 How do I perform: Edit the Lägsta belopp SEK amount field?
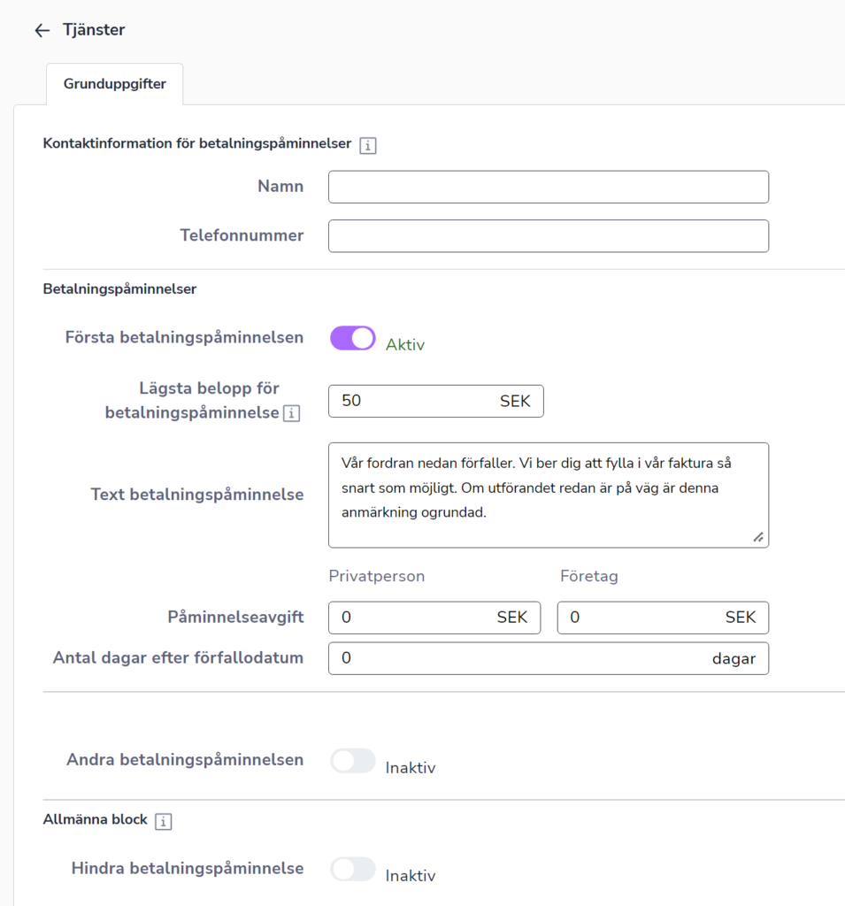pos(436,401)
